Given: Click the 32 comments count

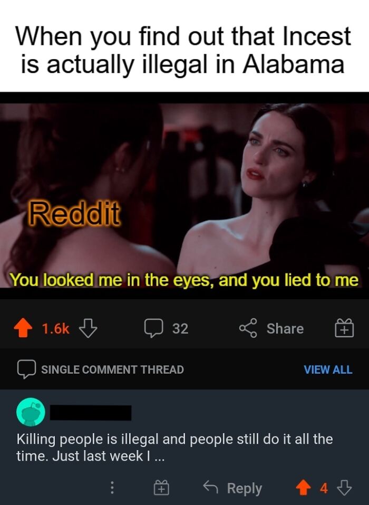Looking at the screenshot, I should pos(180,329).
